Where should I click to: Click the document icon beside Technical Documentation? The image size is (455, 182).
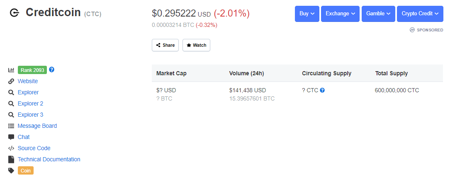tap(11, 159)
